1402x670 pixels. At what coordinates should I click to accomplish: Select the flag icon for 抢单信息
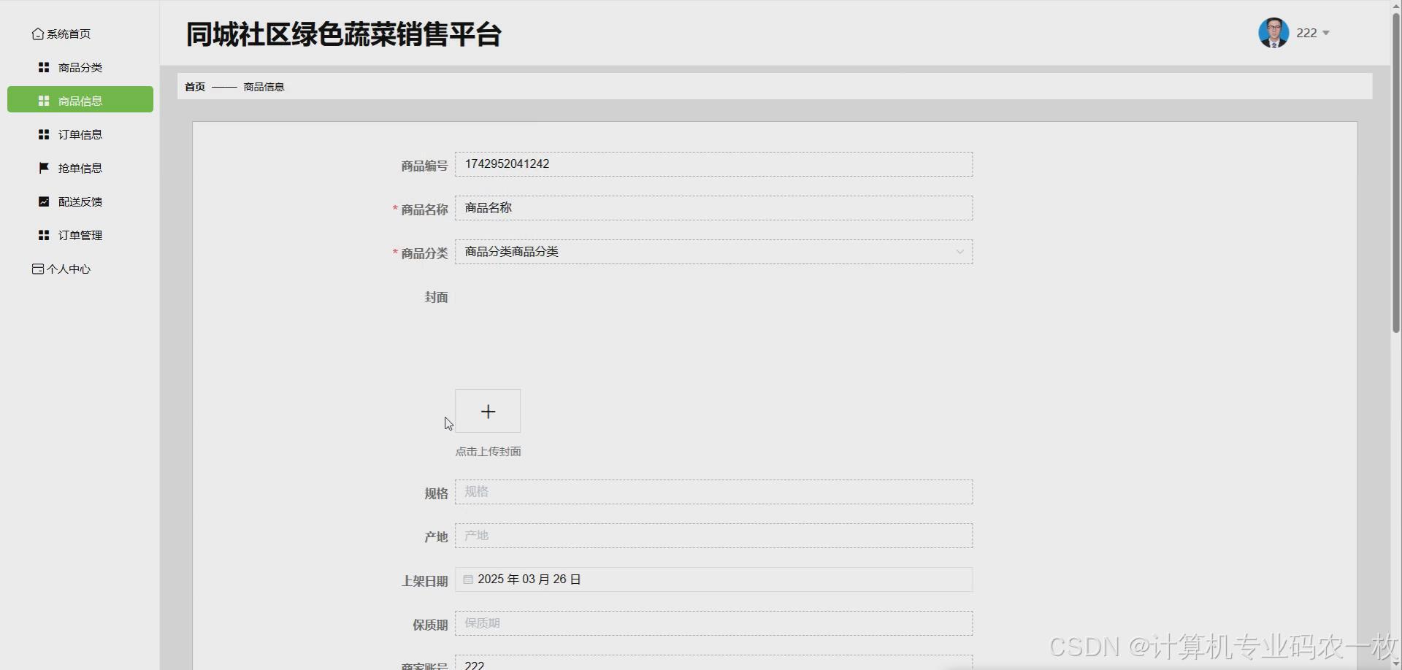44,167
